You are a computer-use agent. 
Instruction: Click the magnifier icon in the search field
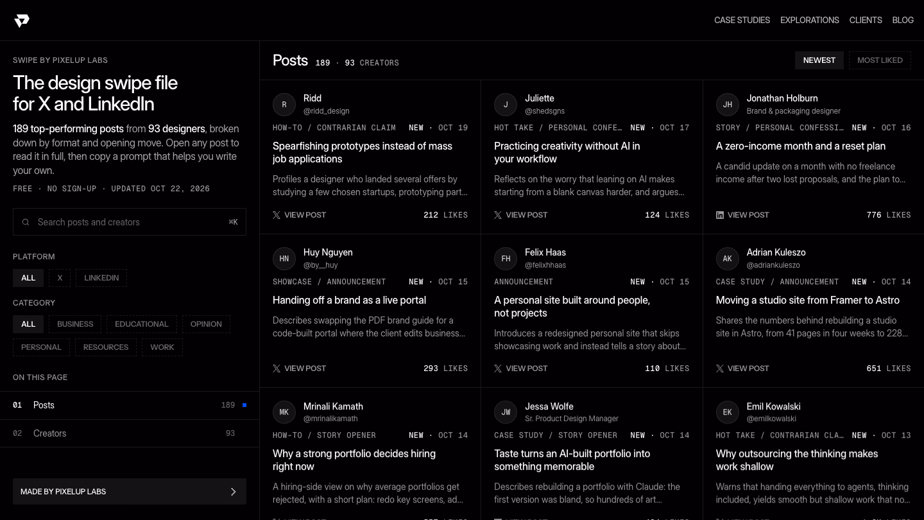tap(26, 222)
